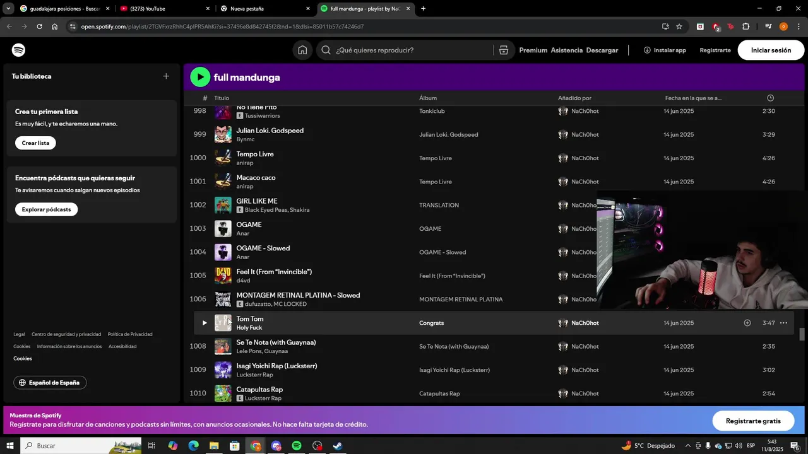The image size is (808, 454).
Task: Change language via Español de España
Action: tap(50, 383)
